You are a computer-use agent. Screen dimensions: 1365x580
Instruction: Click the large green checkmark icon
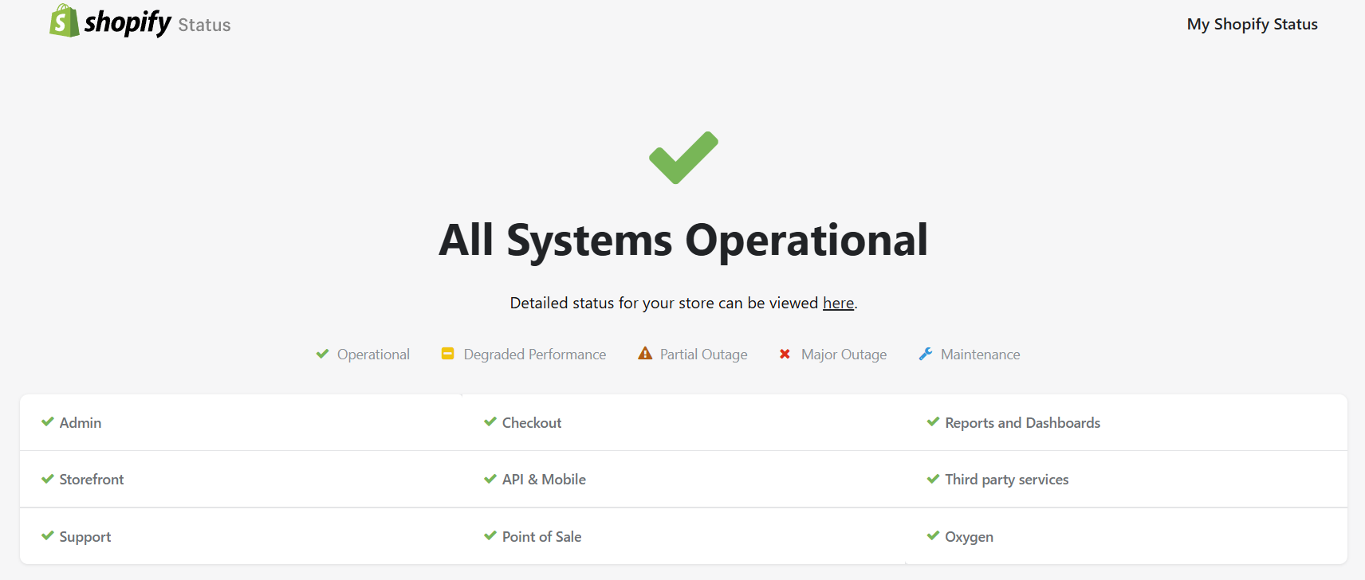pyautogui.click(x=683, y=158)
